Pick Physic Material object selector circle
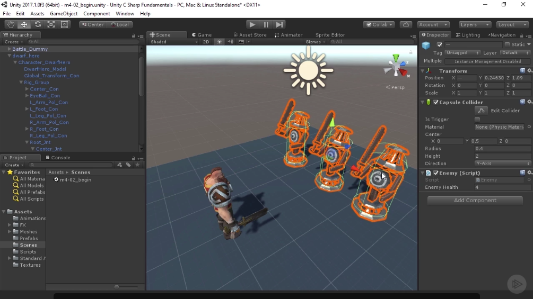 (529, 127)
